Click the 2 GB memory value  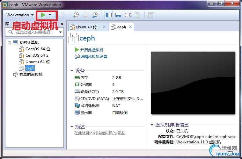coord(117,77)
